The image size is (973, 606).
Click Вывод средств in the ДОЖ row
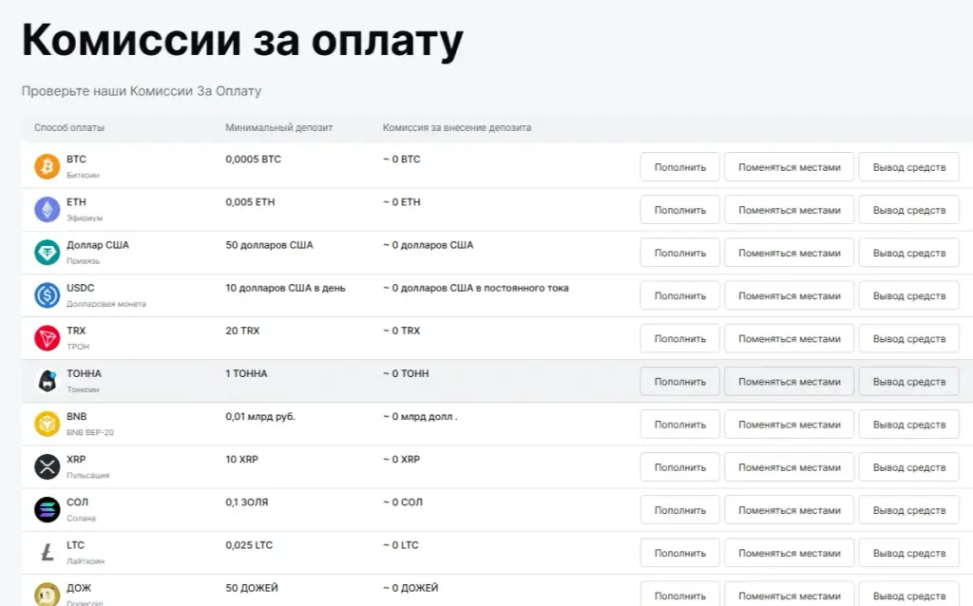point(909,595)
